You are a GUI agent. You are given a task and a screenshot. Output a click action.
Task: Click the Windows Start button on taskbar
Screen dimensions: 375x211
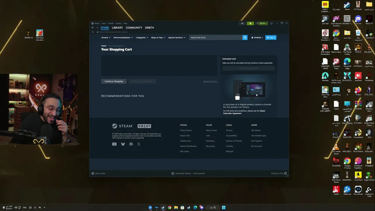pos(224,207)
